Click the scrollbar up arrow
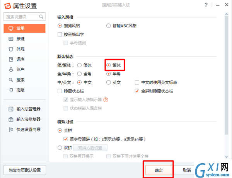The width and height of the screenshot is (232, 178). [x=226, y=14]
